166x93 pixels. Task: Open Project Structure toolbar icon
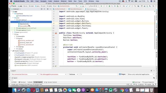coord(138,6)
